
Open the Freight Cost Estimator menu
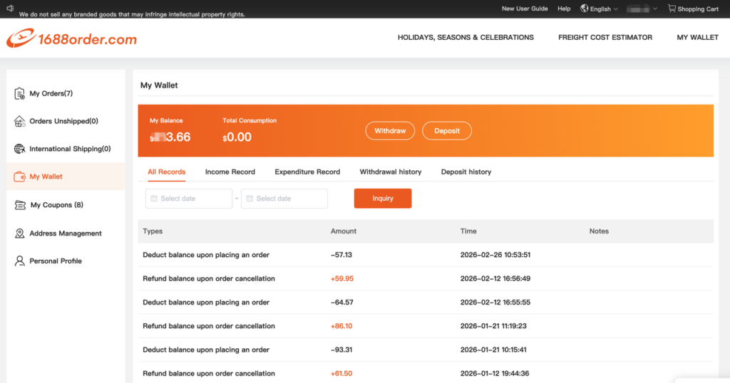(x=605, y=38)
